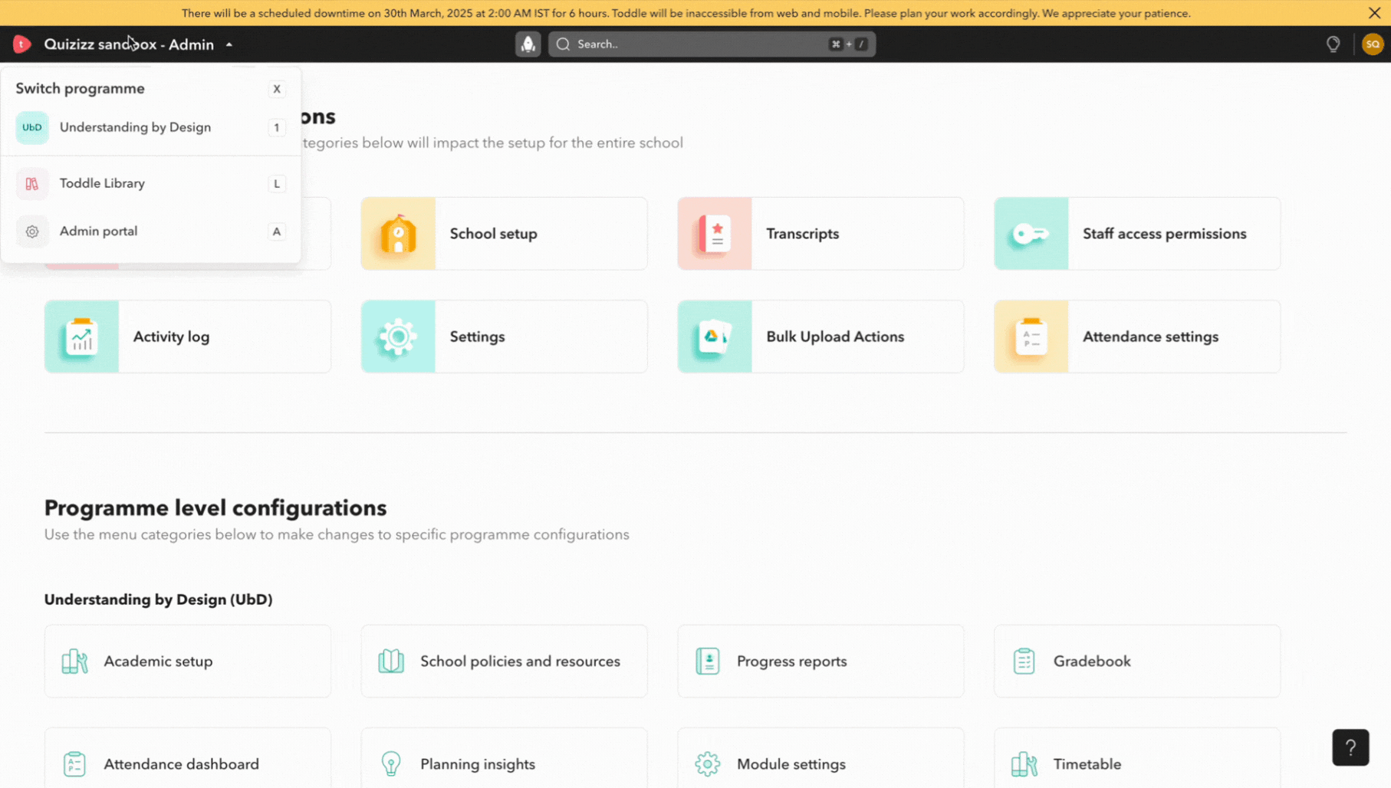Close the Switch programme panel
Image resolution: width=1391 pixels, height=788 pixels.
(277, 89)
